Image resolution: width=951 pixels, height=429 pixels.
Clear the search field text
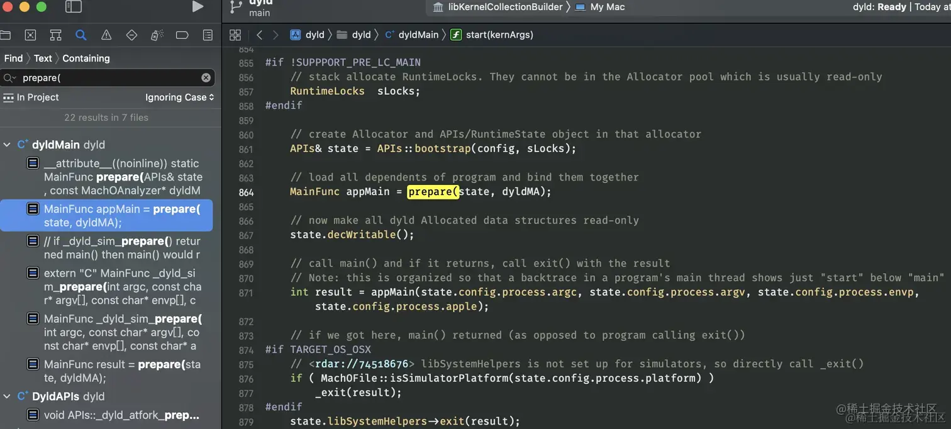click(206, 78)
